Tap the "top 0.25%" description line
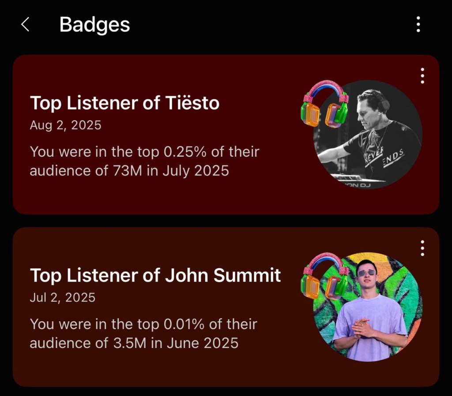The width and height of the screenshot is (452, 396). (x=144, y=152)
